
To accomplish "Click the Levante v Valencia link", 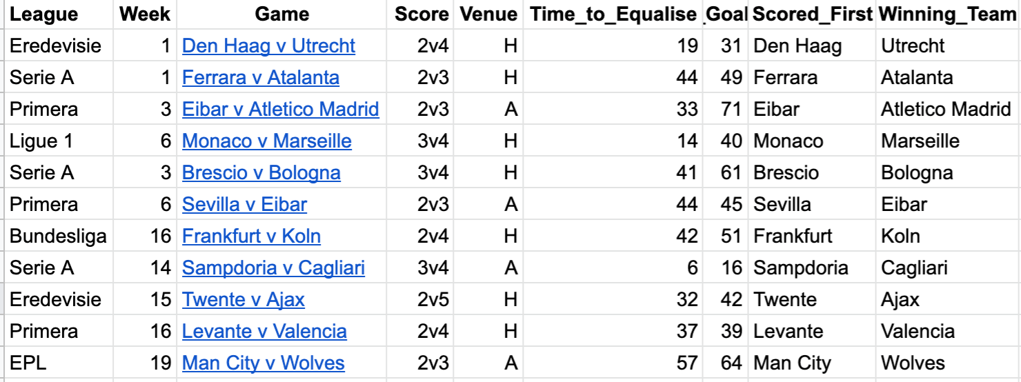I will coord(264,332).
